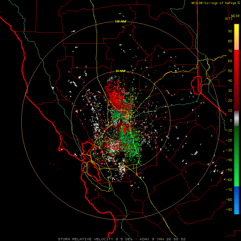Pick the gray zero-velocity segment of the color bar
The image size is (241, 241).
(x=236, y=119)
